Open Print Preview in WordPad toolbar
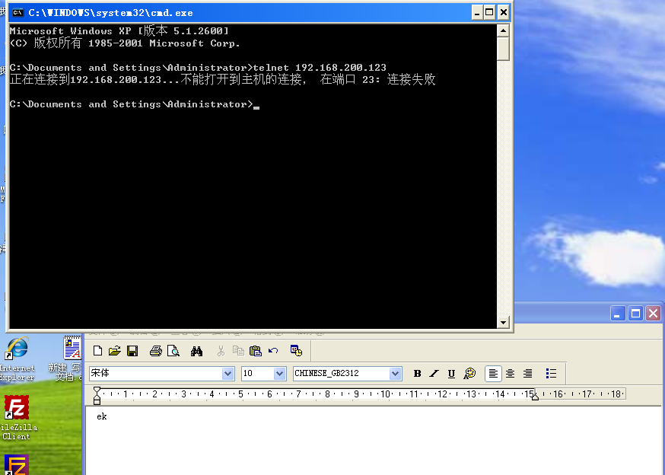Screen dimensions: 665x475 173,351
